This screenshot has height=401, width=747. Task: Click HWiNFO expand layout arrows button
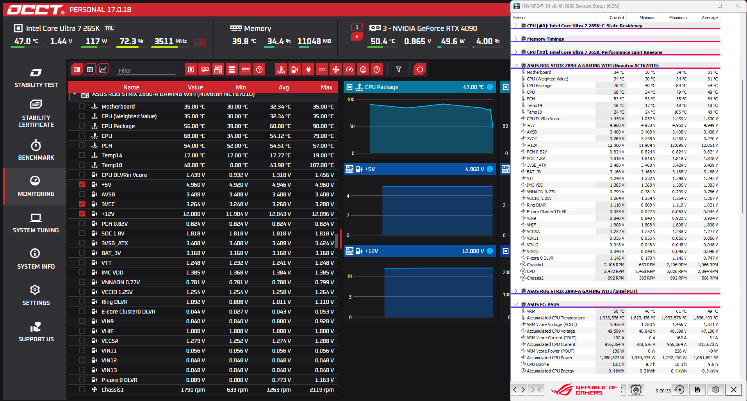(519, 390)
